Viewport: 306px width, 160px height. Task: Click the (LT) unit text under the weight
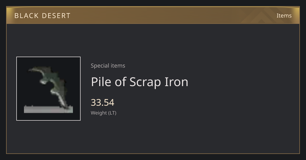coord(112,113)
